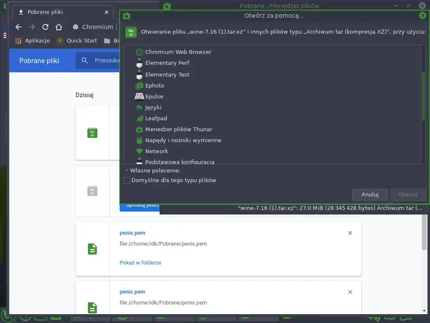Click the Leafpad leaf icon
The height and width of the screenshot is (323, 430).
[139, 118]
